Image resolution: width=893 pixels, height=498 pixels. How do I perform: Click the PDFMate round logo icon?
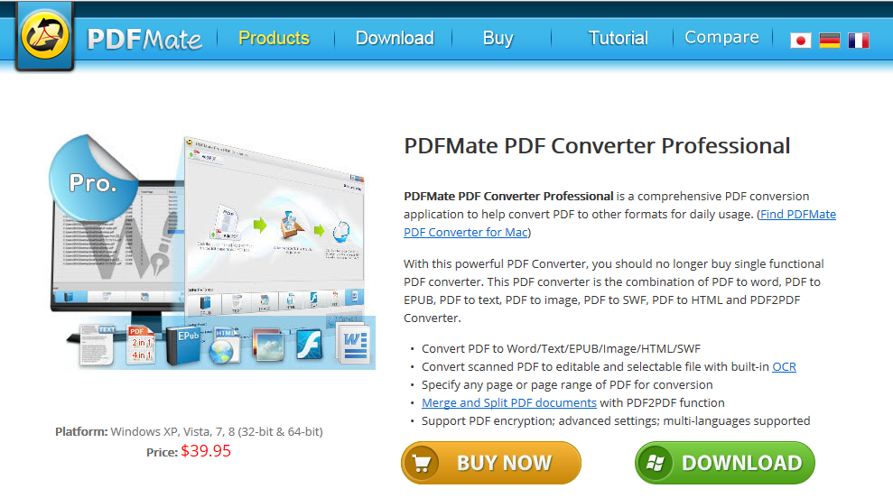point(45,36)
